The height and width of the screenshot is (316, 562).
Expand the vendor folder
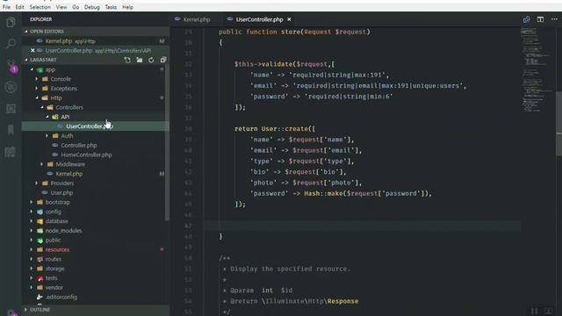click(x=32, y=288)
